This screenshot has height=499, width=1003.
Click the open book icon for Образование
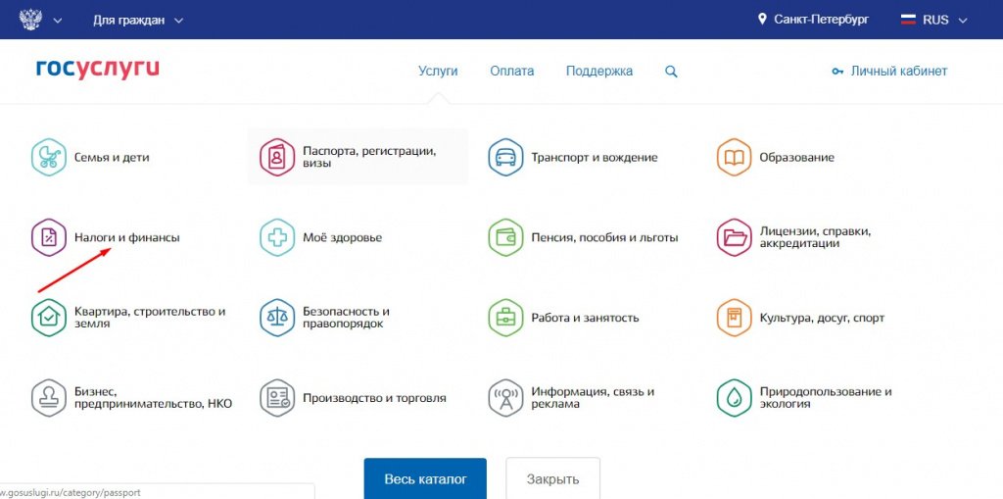[734, 157]
